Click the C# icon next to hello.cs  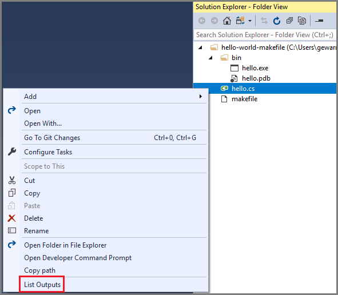224,89
